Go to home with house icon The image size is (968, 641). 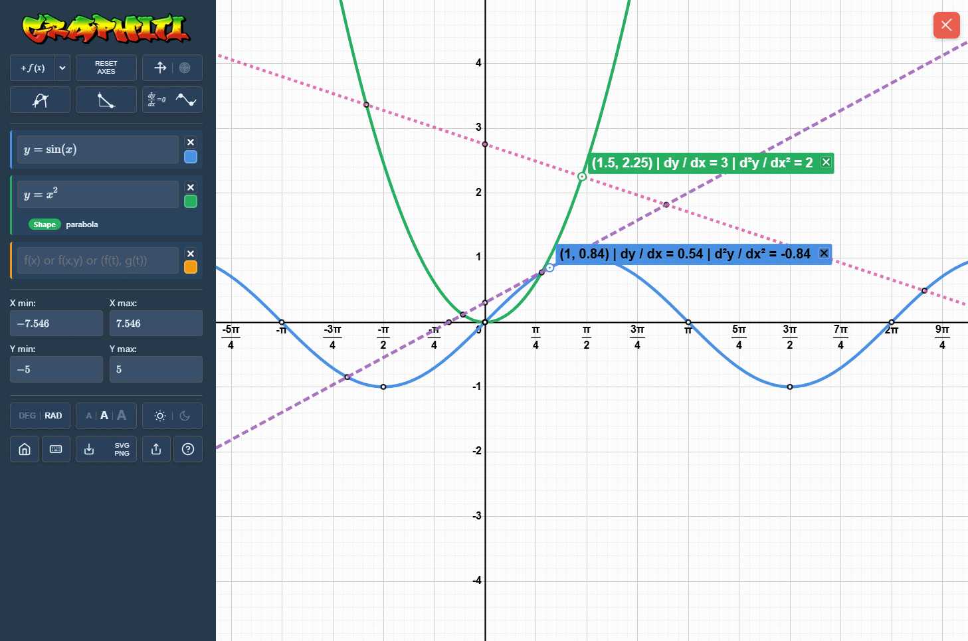tap(25, 449)
